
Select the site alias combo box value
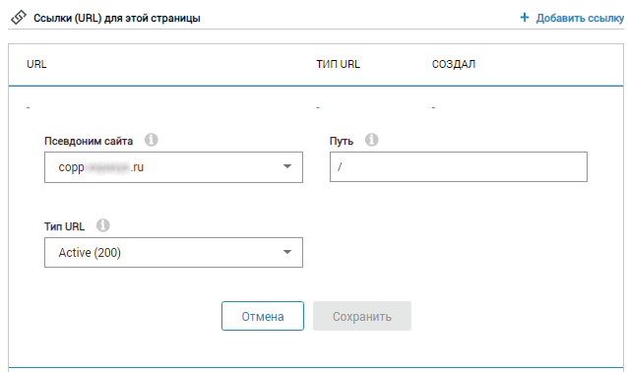tap(173, 167)
